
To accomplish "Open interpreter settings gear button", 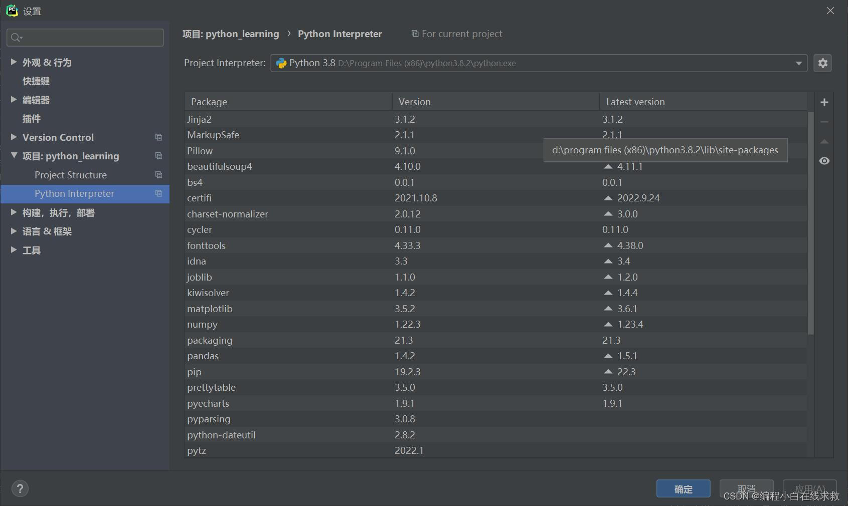I will click(x=822, y=63).
